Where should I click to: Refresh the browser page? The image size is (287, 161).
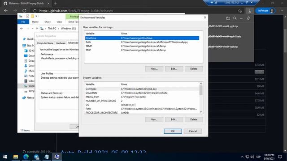click(x=24, y=11)
